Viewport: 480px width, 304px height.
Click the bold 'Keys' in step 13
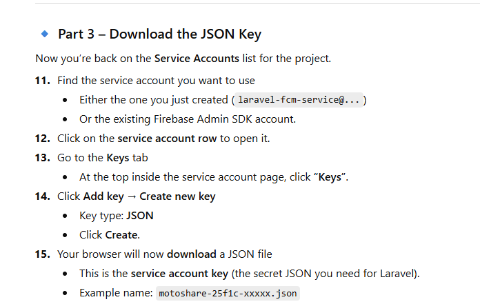119,157
